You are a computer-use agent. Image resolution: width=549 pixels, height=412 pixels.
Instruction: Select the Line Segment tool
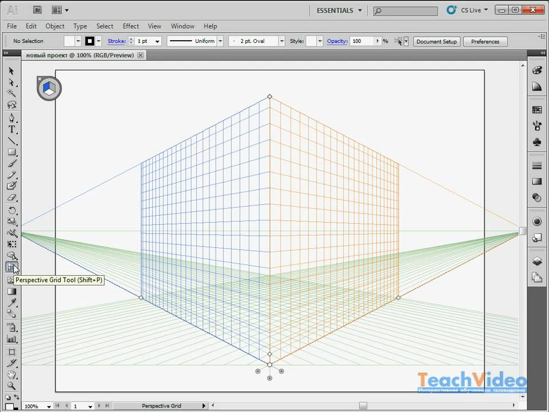[11, 141]
